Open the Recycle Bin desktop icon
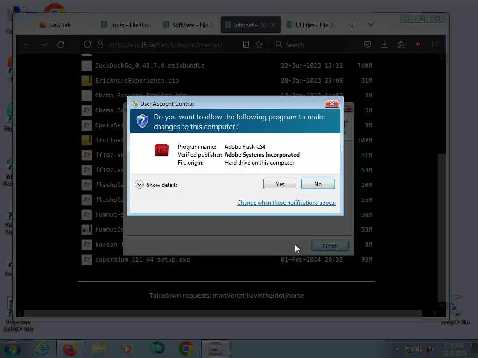 click(456, 310)
